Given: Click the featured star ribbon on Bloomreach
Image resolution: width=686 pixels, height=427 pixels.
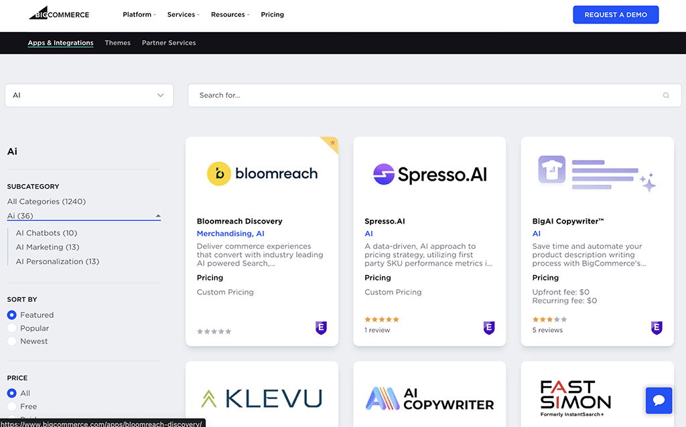Looking at the screenshot, I should [331, 144].
